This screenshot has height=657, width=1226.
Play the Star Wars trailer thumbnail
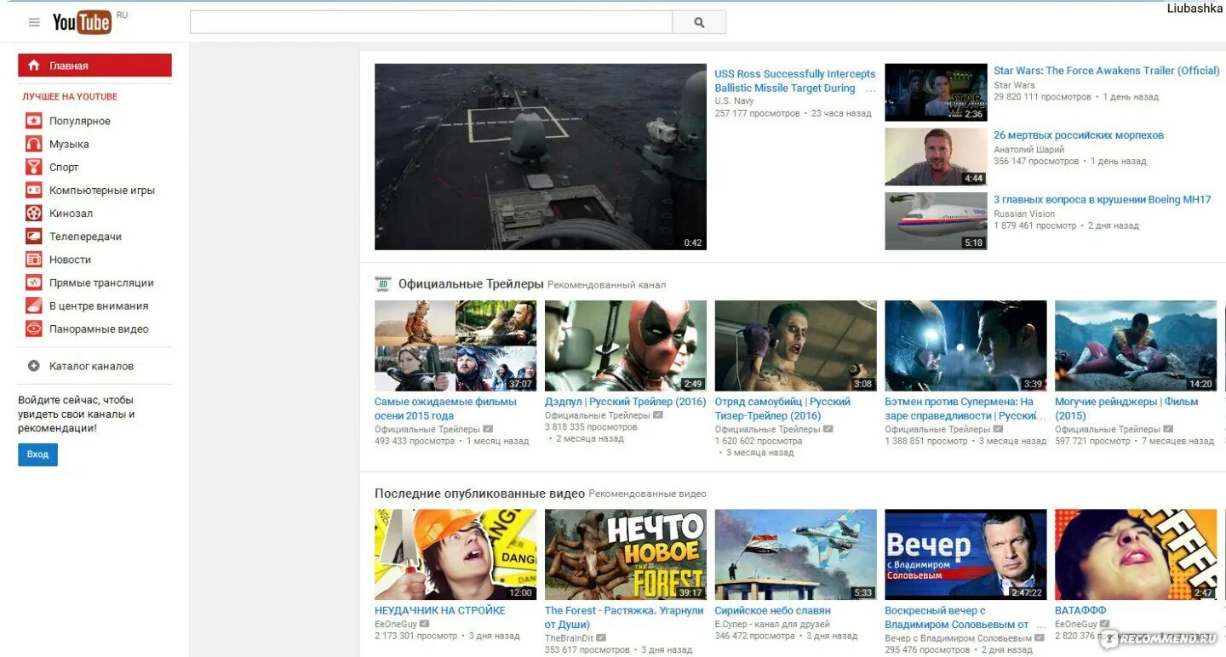936,93
